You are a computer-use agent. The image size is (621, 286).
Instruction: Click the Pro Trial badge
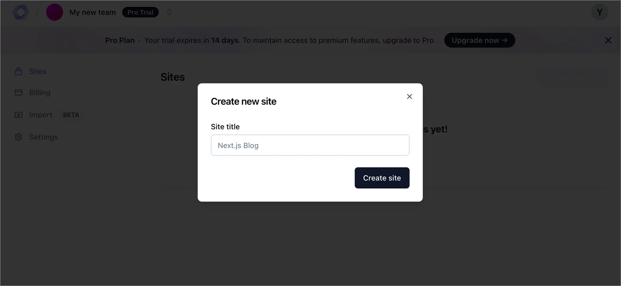coord(140,12)
